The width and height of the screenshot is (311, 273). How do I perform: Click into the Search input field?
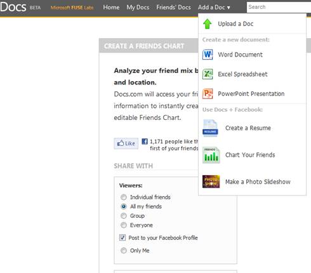tap(279, 7)
